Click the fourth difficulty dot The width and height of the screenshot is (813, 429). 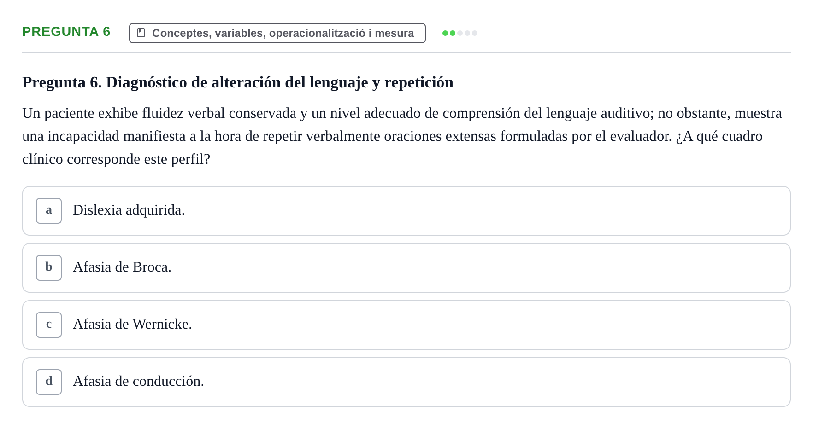point(467,33)
